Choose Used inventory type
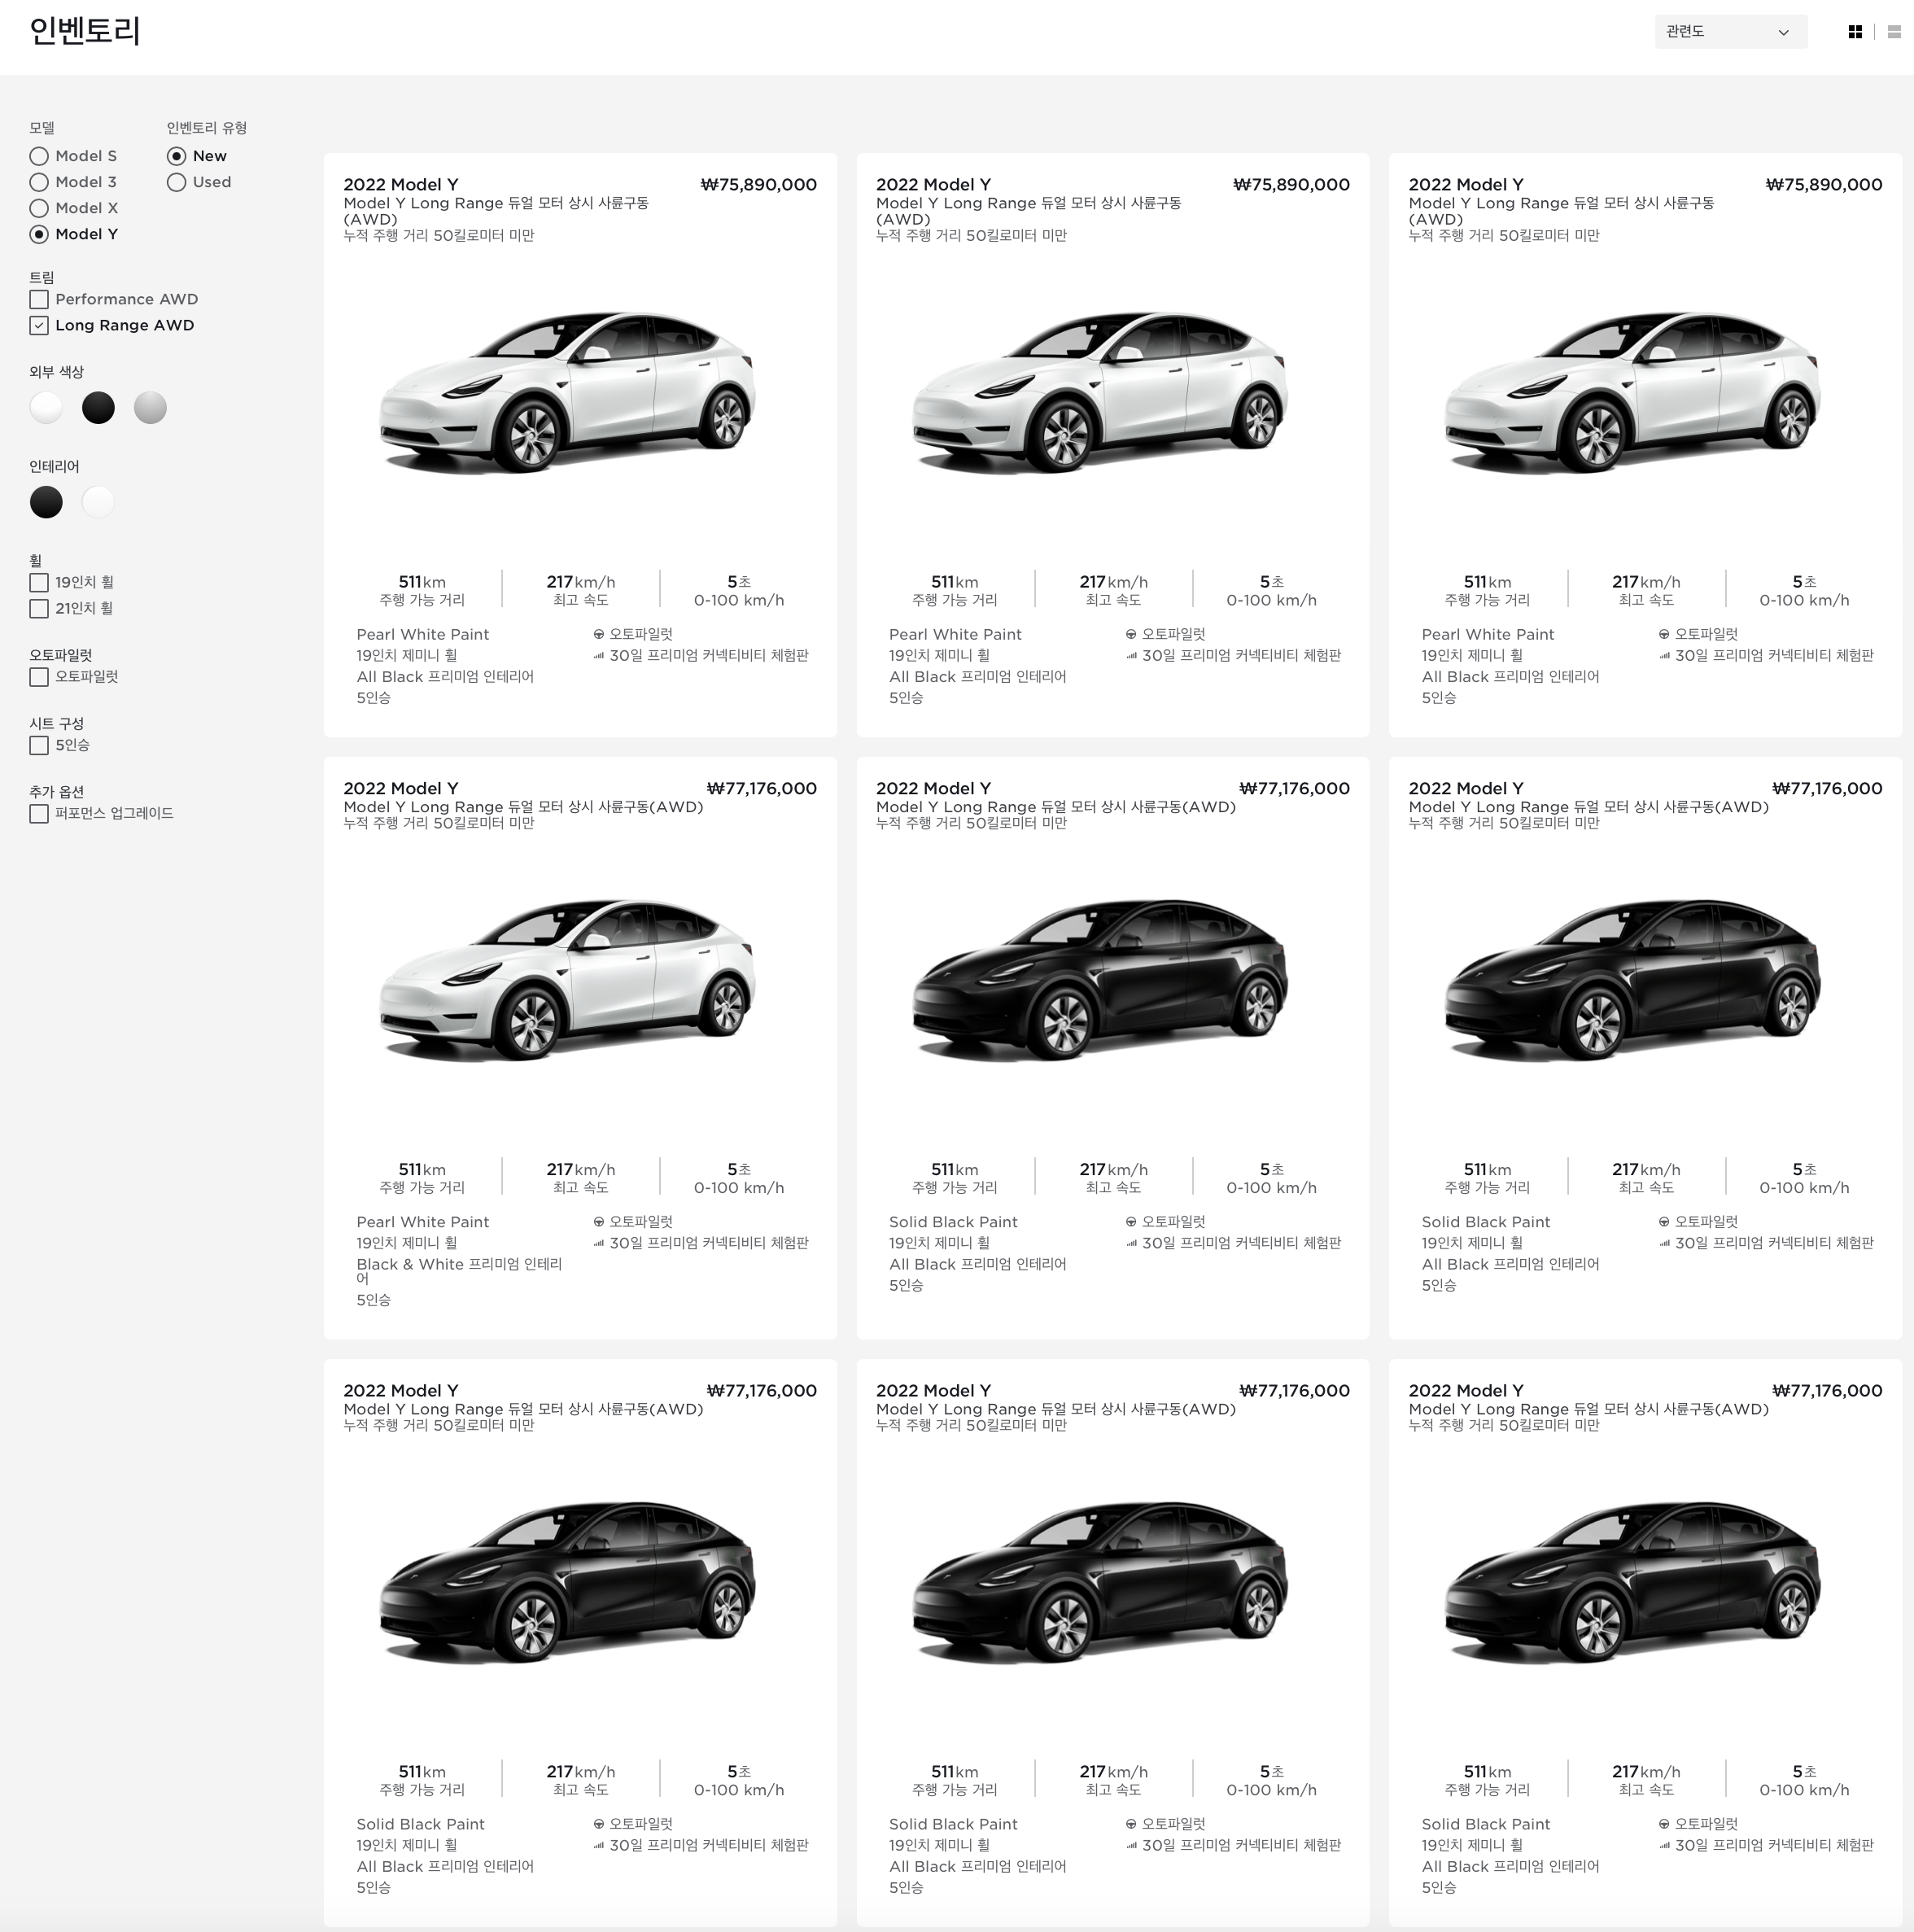Image resolution: width=1914 pixels, height=1932 pixels. pyautogui.click(x=177, y=182)
